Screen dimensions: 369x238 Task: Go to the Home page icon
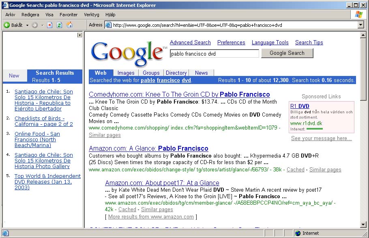pos(69,25)
